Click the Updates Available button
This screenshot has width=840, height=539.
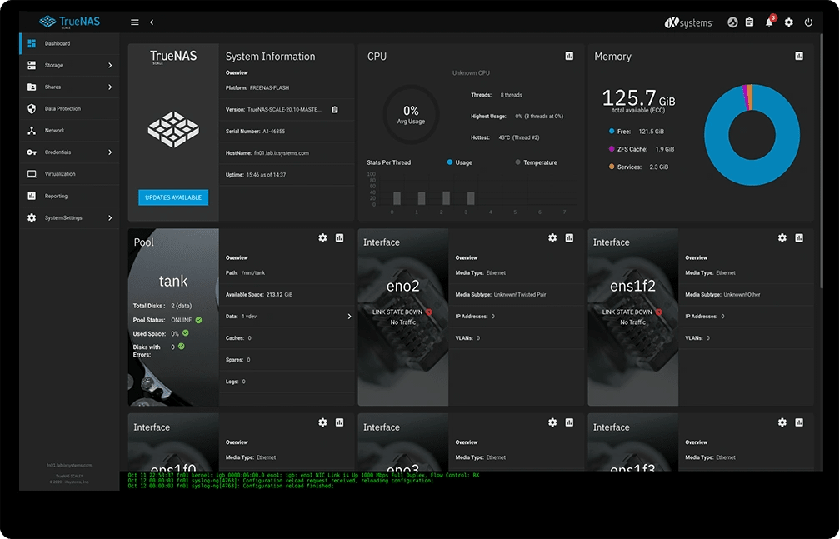[x=173, y=197]
